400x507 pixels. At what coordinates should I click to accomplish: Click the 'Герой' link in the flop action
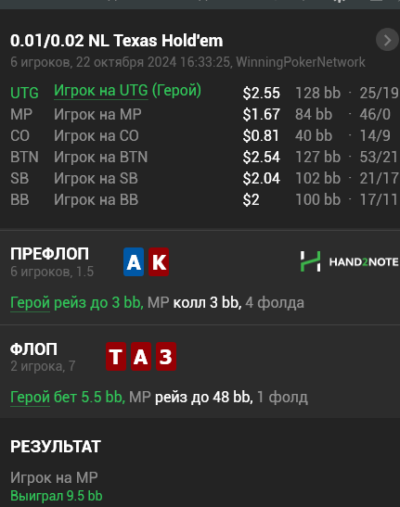30,398
